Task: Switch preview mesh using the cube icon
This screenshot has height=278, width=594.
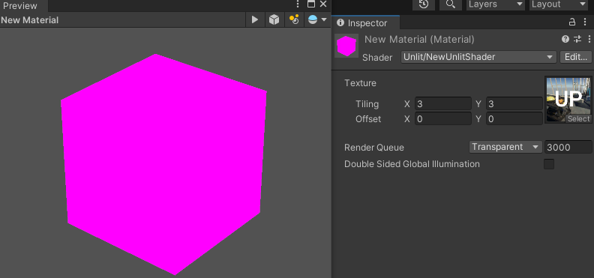Action: pyautogui.click(x=274, y=19)
